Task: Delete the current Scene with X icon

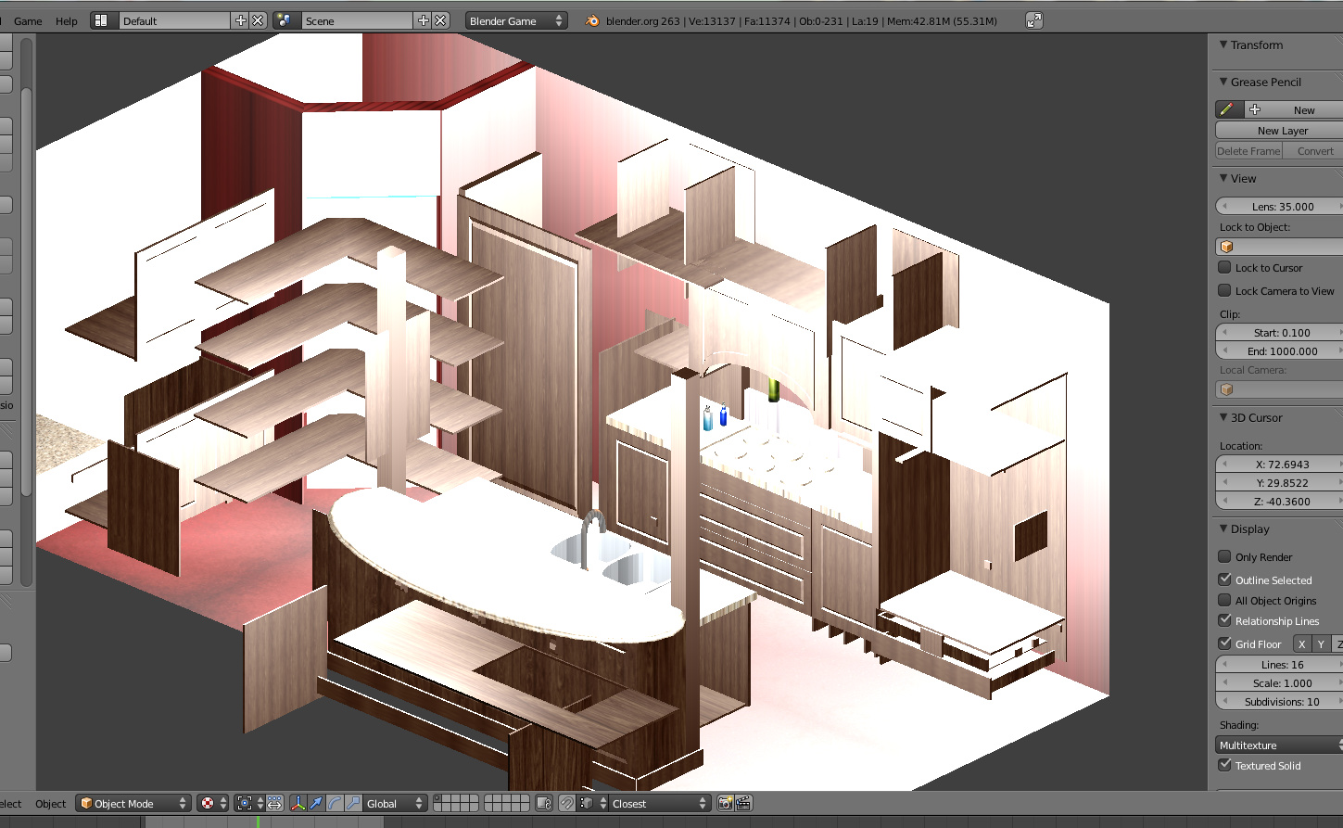Action: click(x=440, y=20)
